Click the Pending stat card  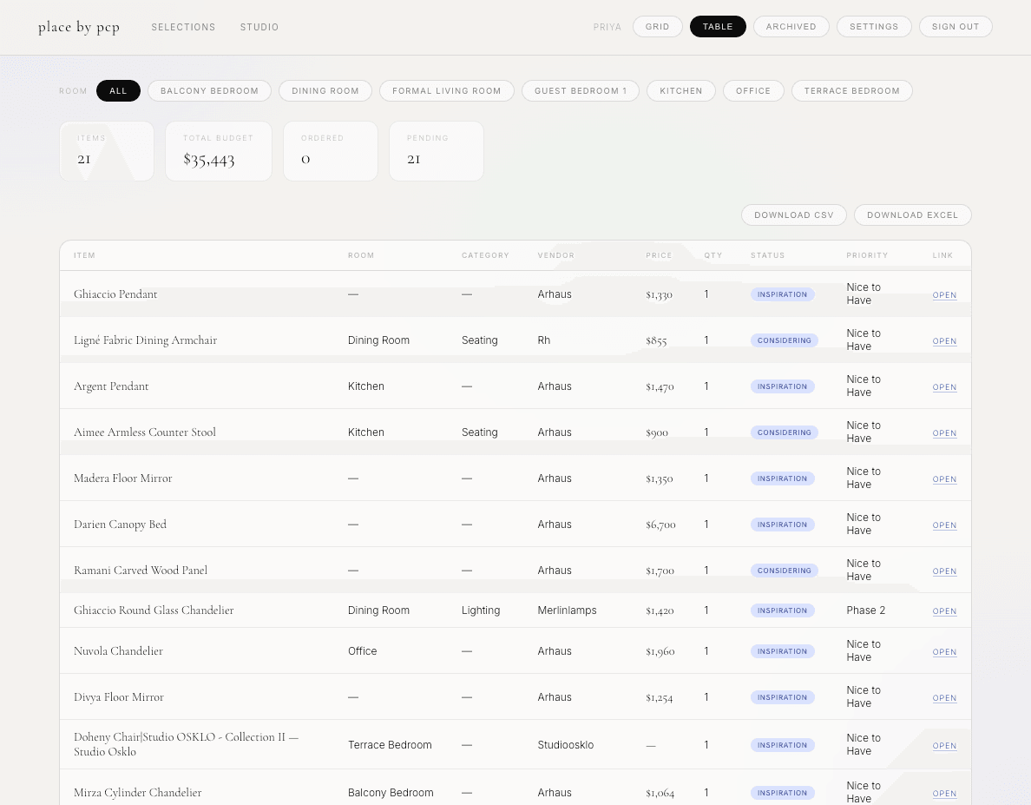coord(437,150)
